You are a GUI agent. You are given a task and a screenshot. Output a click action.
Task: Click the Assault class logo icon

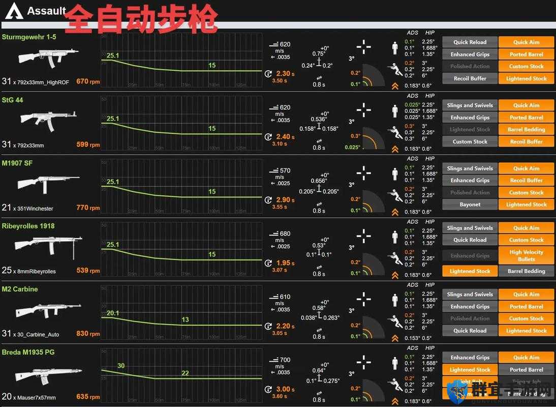(x=14, y=11)
